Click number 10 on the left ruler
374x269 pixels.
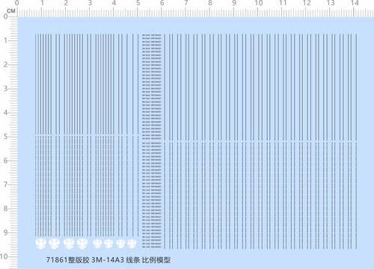[4, 256]
